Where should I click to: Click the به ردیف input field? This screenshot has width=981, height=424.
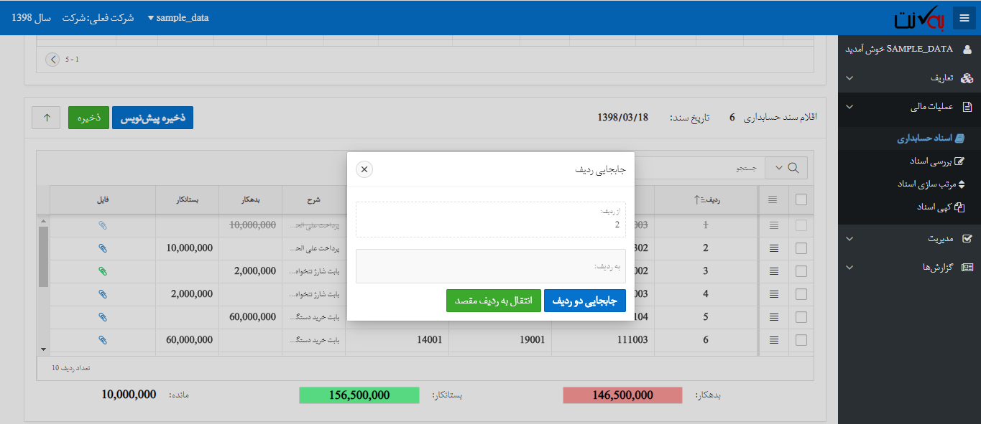(x=491, y=266)
